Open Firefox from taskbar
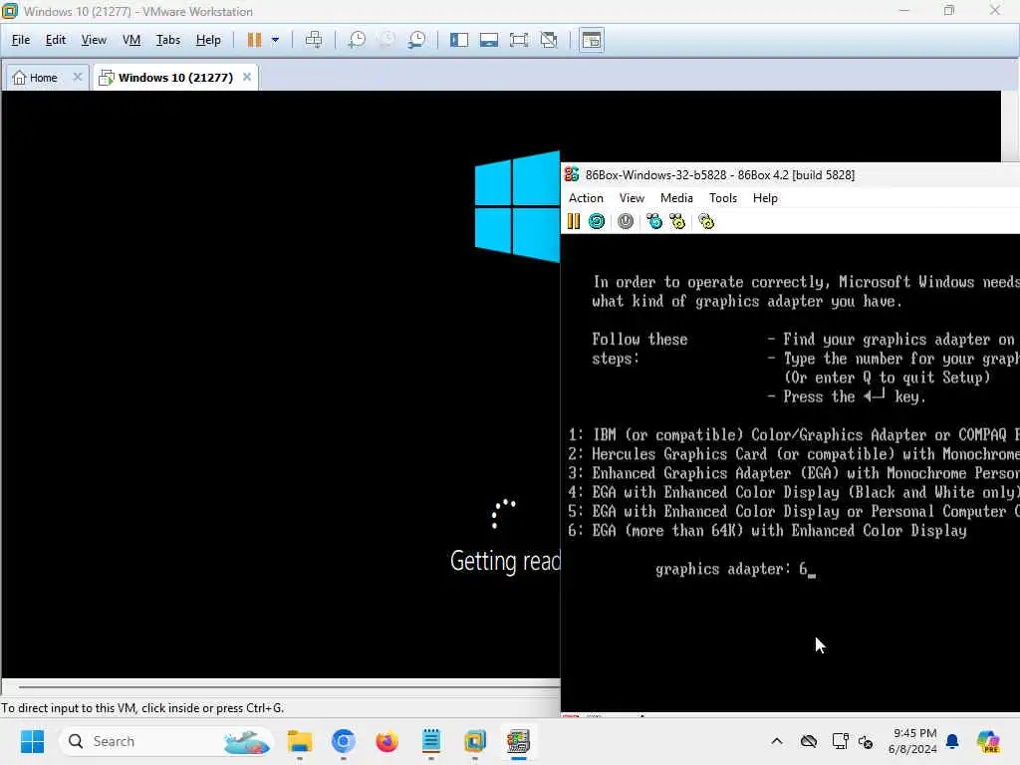The image size is (1020, 765). pyautogui.click(x=387, y=741)
